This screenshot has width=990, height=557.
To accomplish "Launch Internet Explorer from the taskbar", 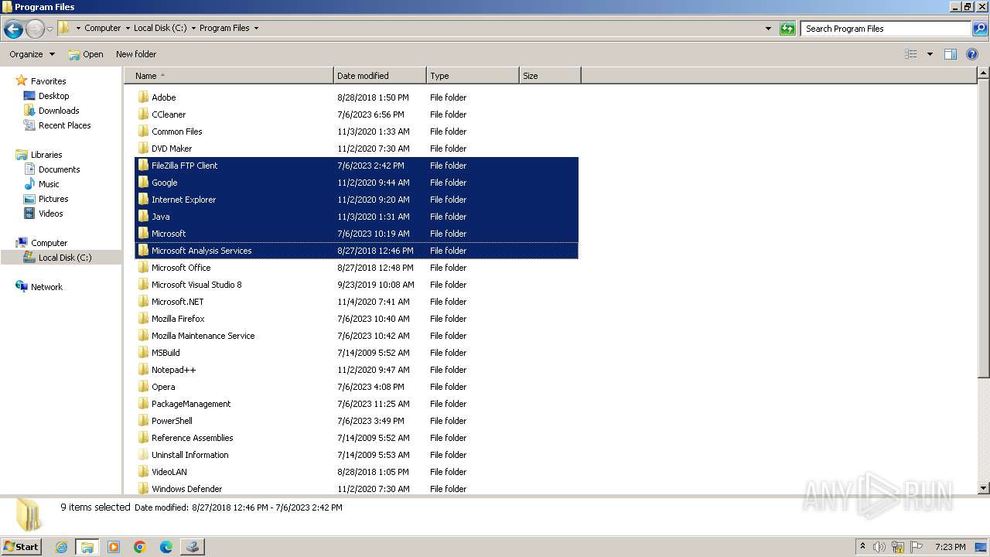I will coord(61,547).
